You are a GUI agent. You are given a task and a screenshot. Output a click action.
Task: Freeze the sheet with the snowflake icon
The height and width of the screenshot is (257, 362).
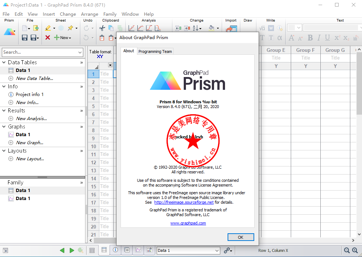pyautogui.click(x=61, y=28)
